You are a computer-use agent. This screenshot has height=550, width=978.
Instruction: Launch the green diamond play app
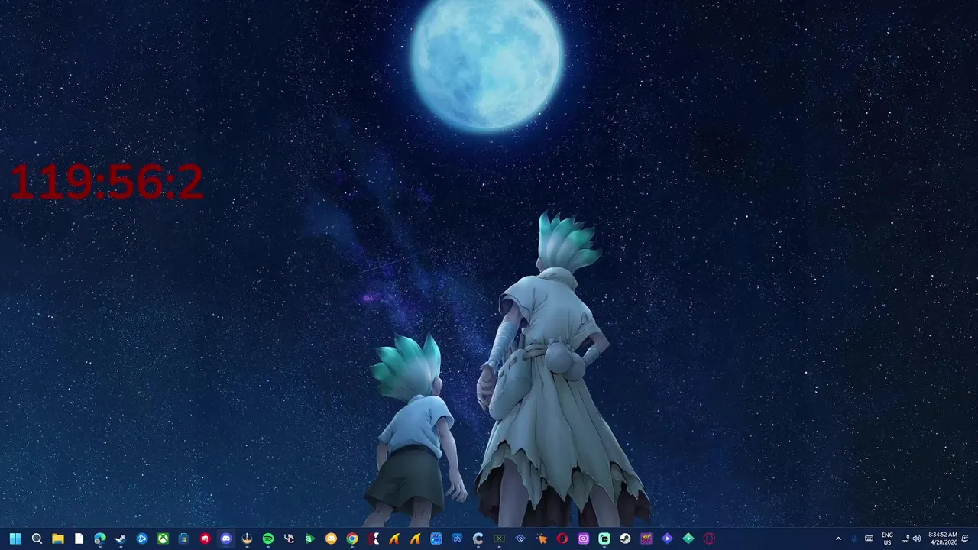click(688, 539)
